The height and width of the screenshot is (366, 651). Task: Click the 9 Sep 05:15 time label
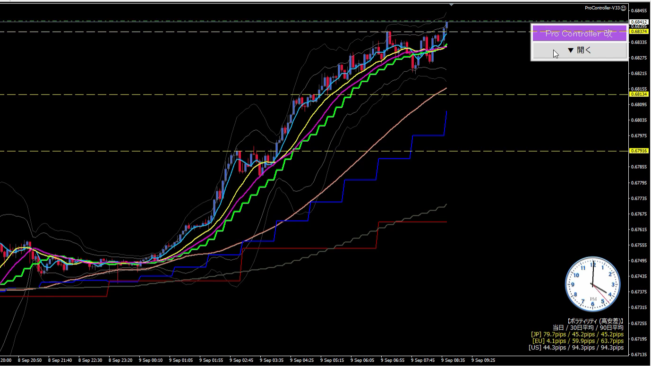coord(333,360)
